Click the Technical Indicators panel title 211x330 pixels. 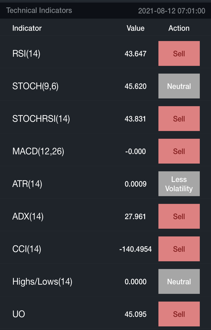click(39, 10)
